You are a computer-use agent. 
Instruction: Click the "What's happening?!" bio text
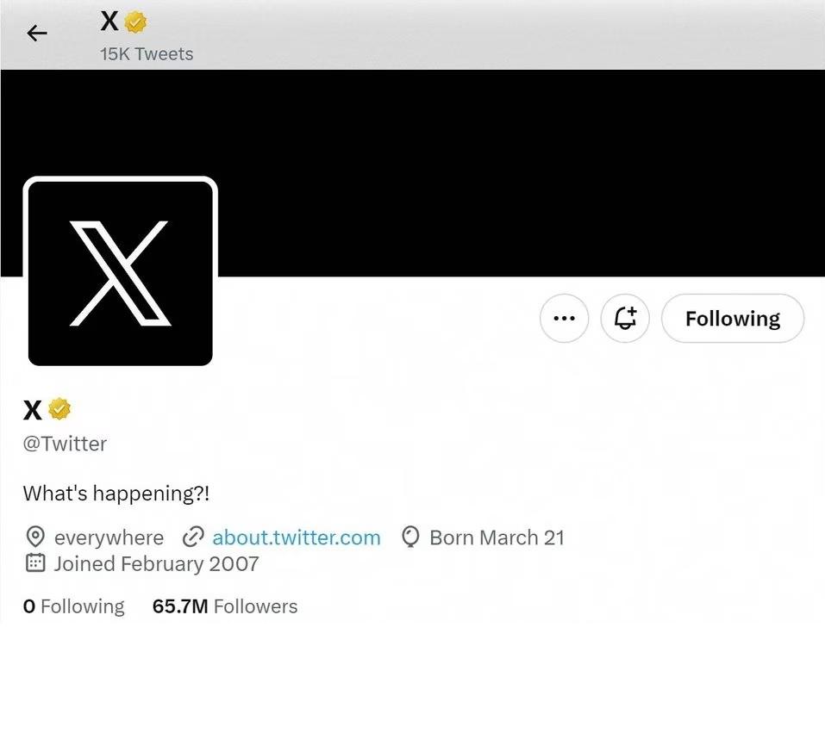116,494
